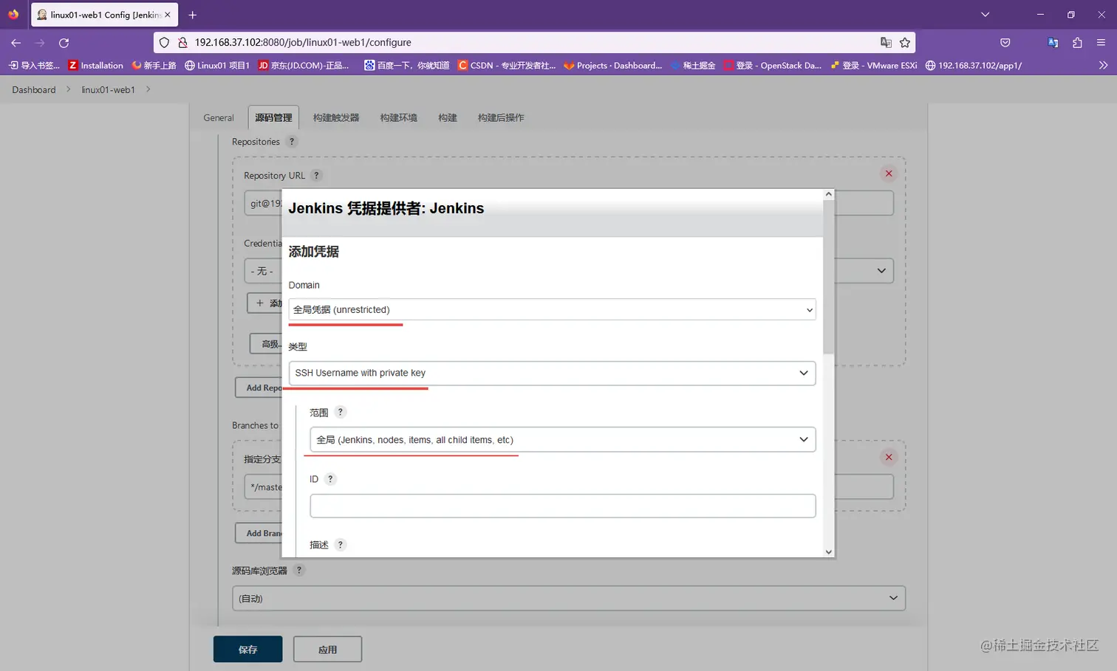Click the branch specifier */master field
The width and height of the screenshot is (1117, 671).
tap(264, 486)
